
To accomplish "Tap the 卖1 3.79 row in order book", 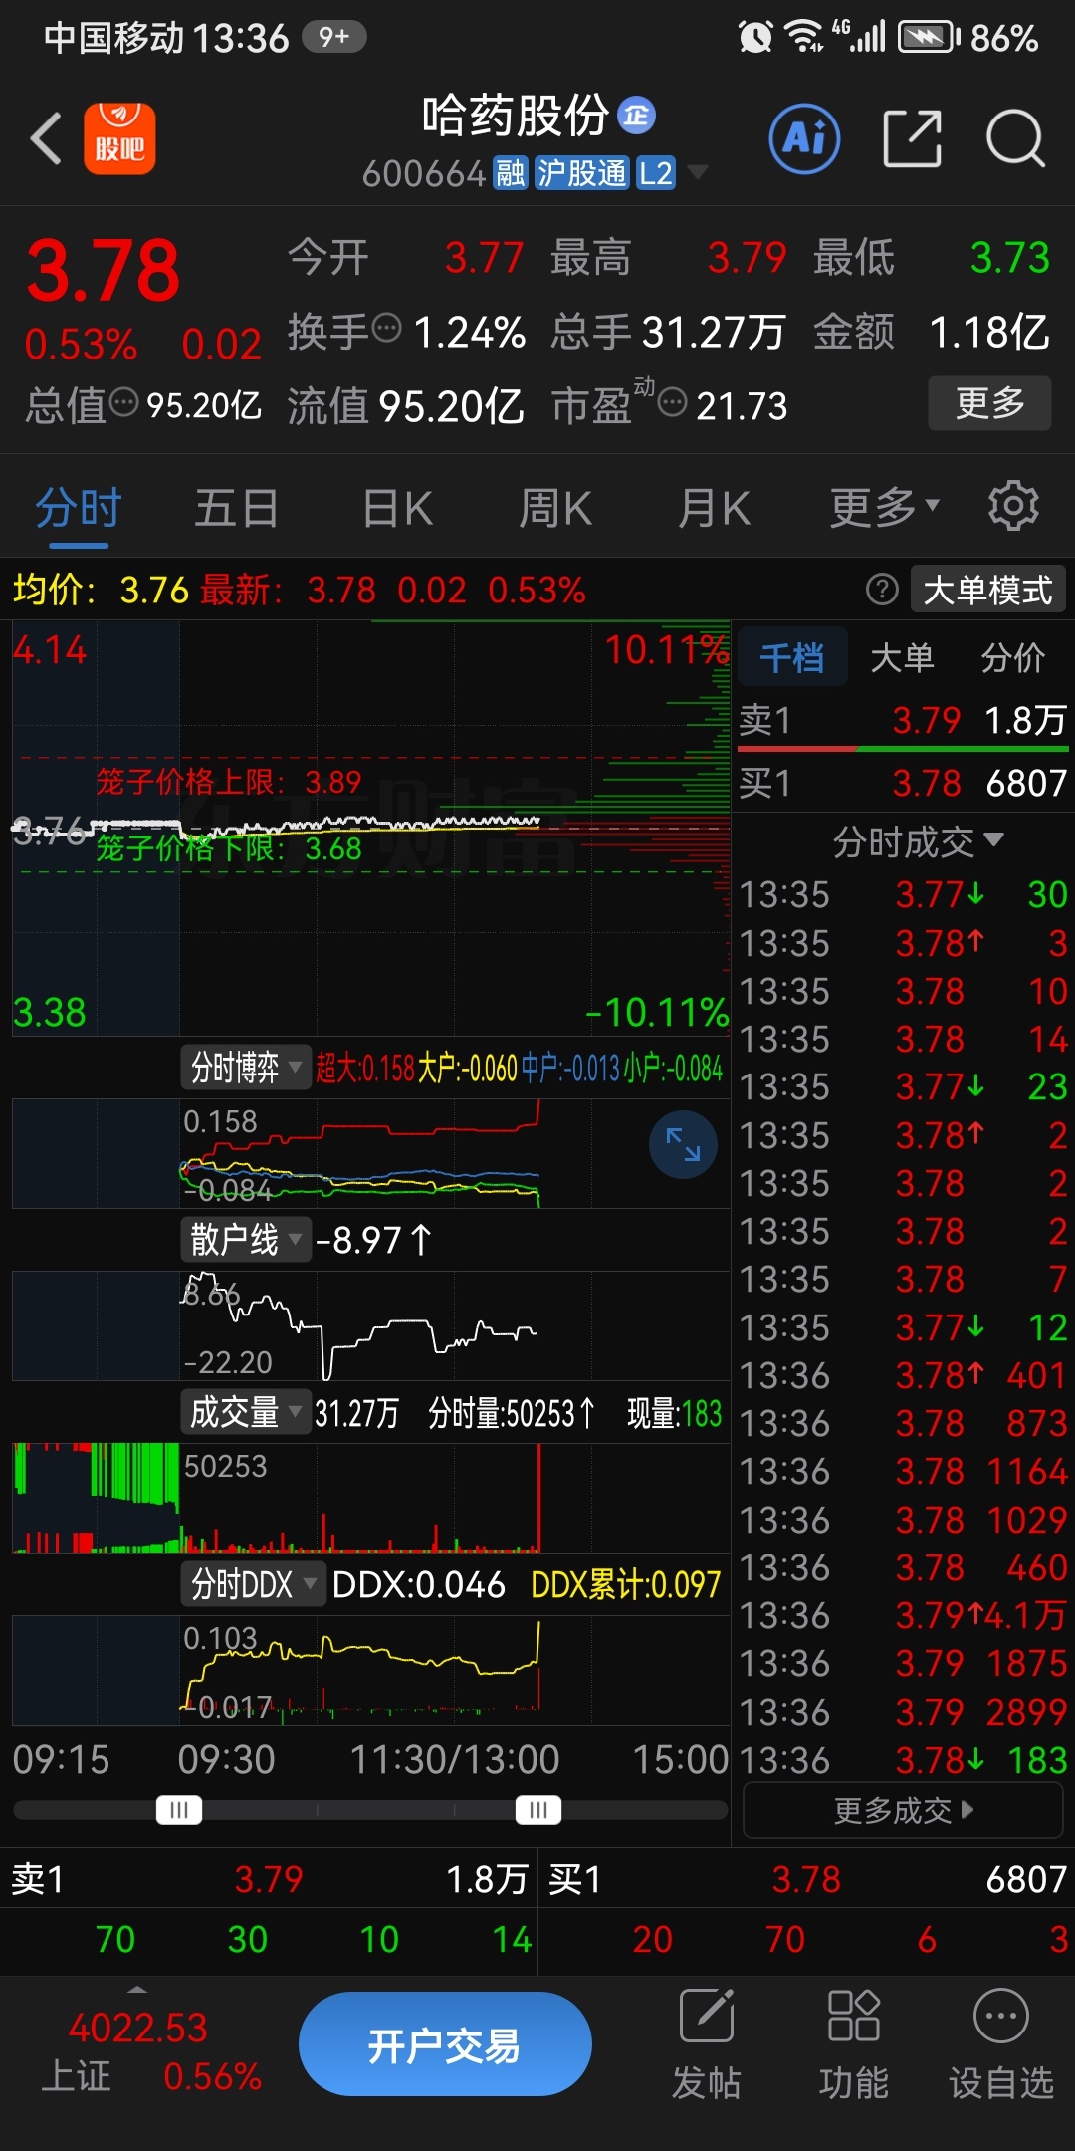I will point(903,720).
